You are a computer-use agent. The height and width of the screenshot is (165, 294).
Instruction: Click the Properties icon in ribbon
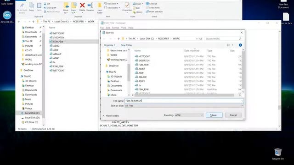point(127,5)
